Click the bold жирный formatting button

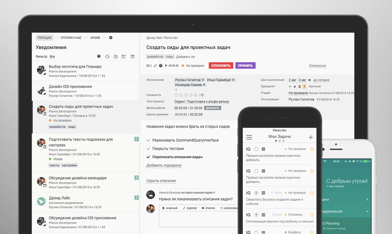170,208
